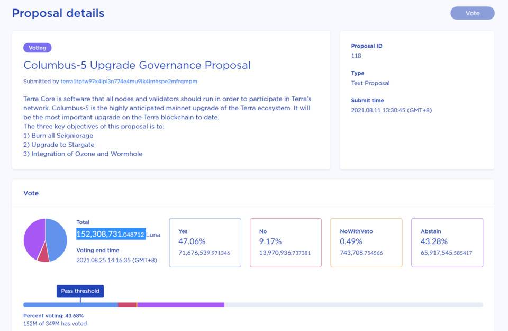This screenshot has height=331, width=508.
Task: Click '152M of 349M has voted' text
Action: pos(55,324)
